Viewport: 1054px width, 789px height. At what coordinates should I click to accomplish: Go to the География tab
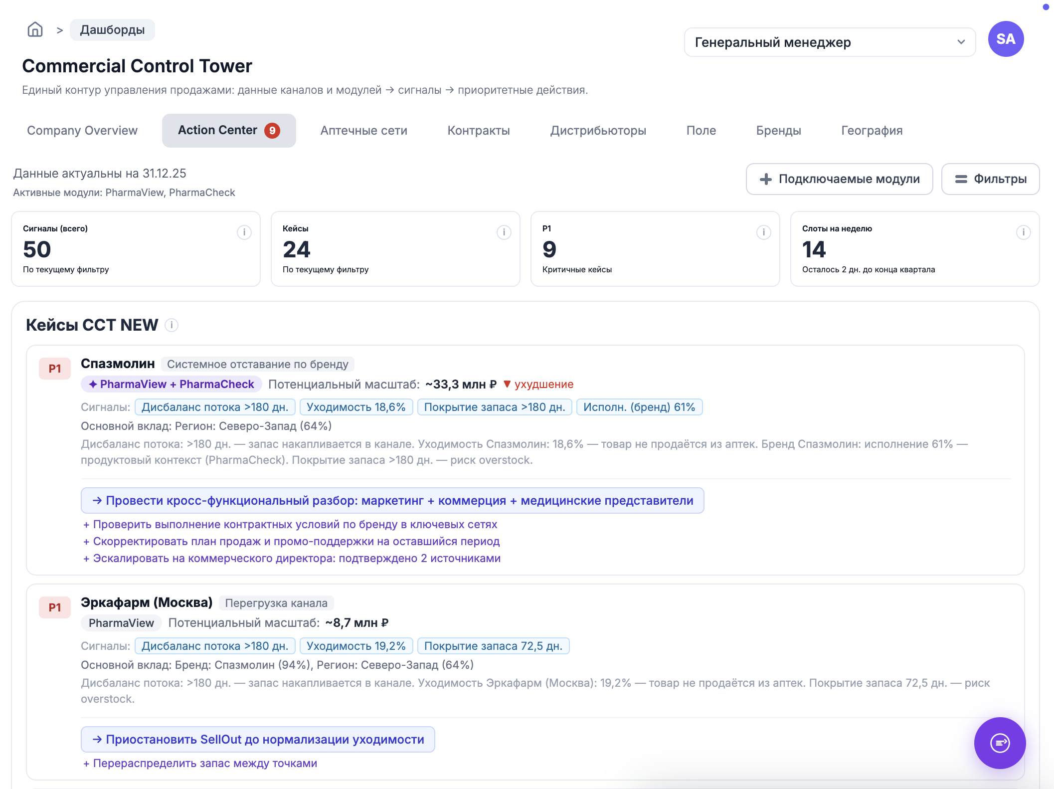(872, 131)
